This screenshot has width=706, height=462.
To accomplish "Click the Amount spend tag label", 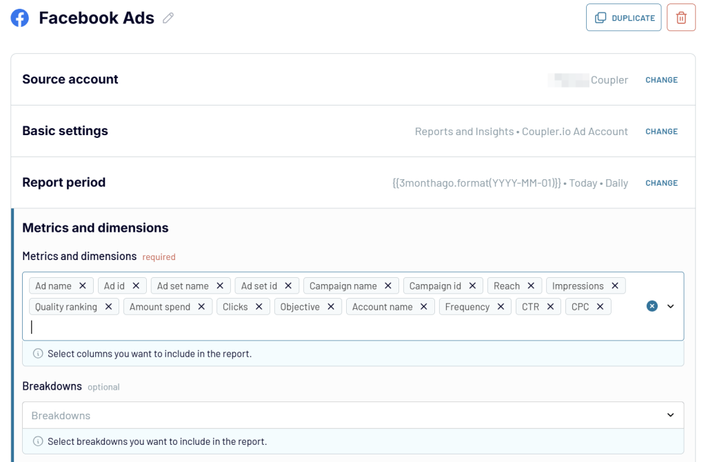I will [x=160, y=307].
